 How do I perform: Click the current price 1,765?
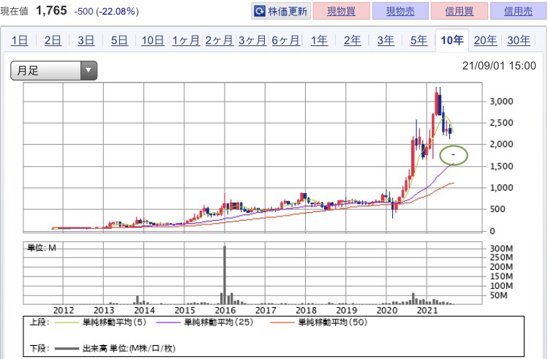(x=51, y=11)
